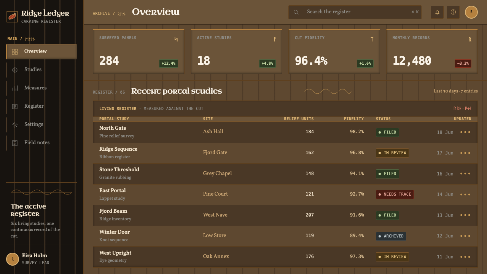The width and height of the screenshot is (487, 274).
Task: Open the Grey Chapel site link
Action: pyautogui.click(x=217, y=174)
